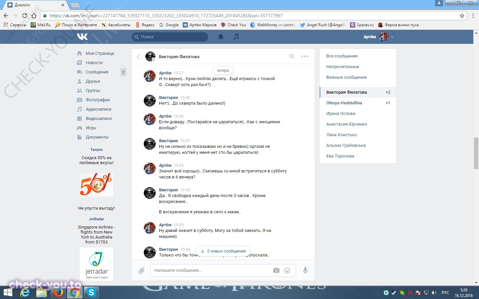Open Авиабилеты bookmark
The image size is (479, 299).
click(x=116, y=25)
